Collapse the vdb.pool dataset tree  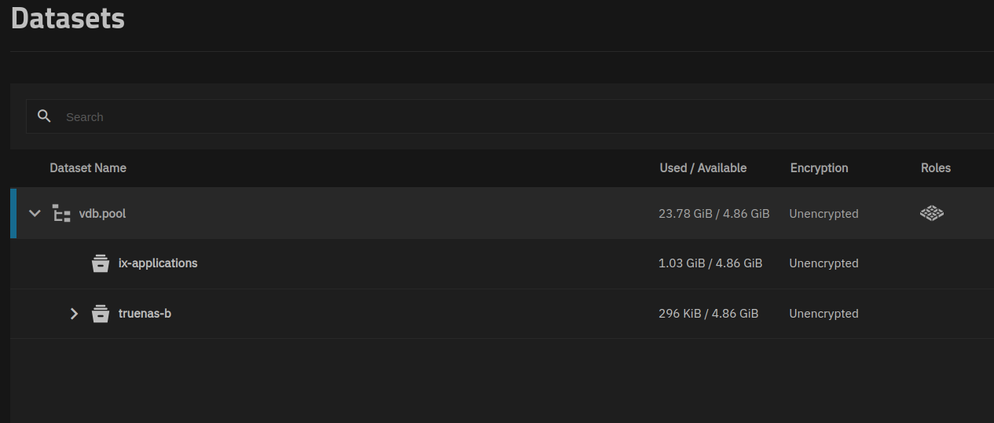[35, 213]
